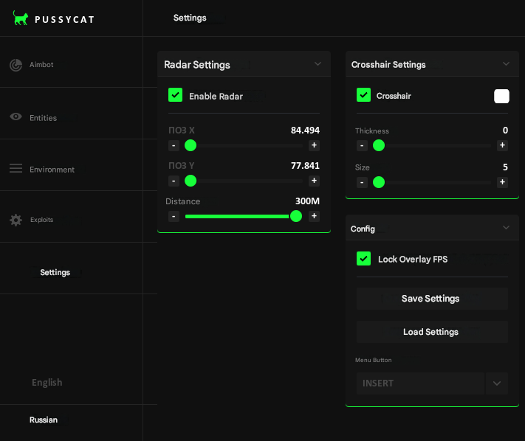Open the Environment section

click(72, 165)
